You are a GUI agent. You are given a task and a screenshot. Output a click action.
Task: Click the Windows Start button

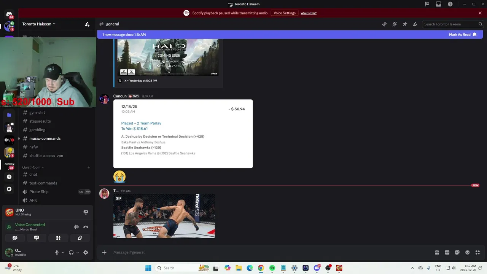148,268
